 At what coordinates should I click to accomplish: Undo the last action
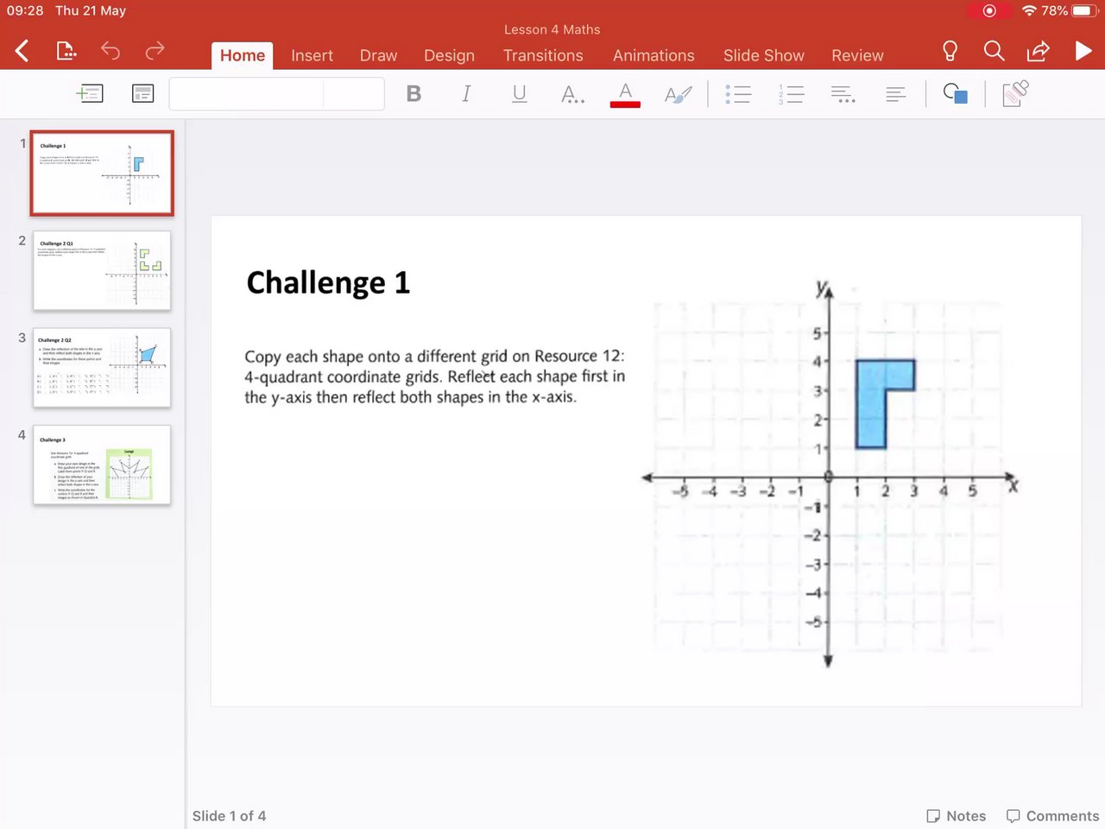pyautogui.click(x=110, y=51)
